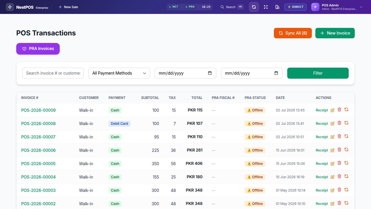Edit invoice POS-2026-00008 pencil icon
This screenshot has height=209, width=371.
point(332,124)
